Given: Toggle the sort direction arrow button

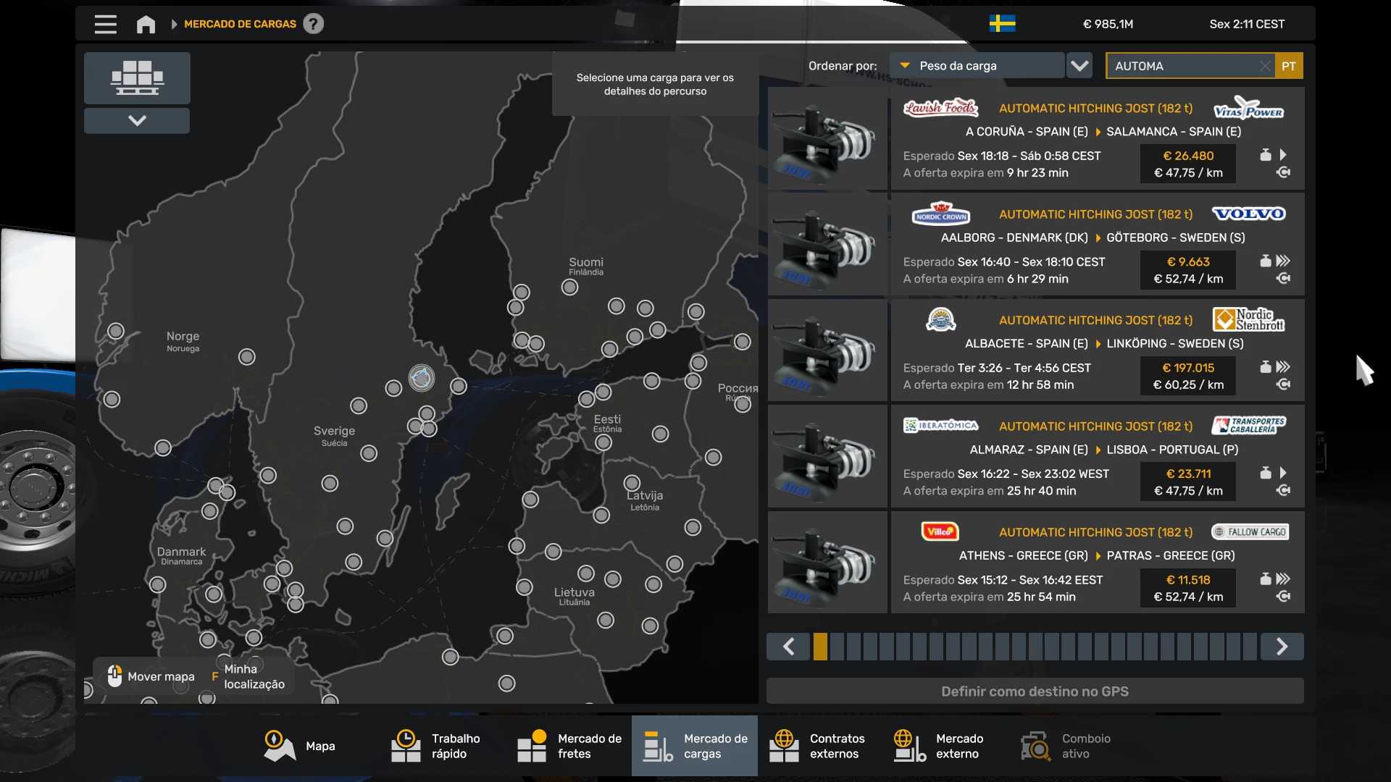Looking at the screenshot, I should click(x=1079, y=66).
